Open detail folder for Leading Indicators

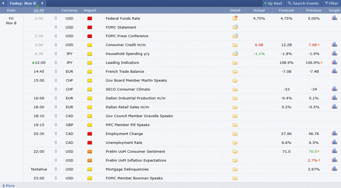(235, 63)
